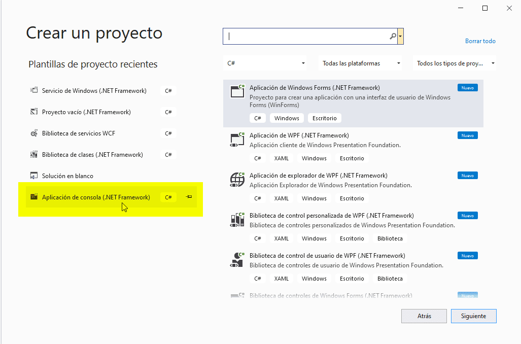The width and height of the screenshot is (521, 344).
Task: Open Todos los tipos de proyecto dropdown
Action: (455, 63)
